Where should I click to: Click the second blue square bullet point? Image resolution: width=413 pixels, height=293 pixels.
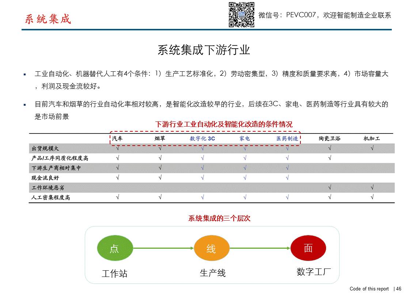[x=25, y=105]
